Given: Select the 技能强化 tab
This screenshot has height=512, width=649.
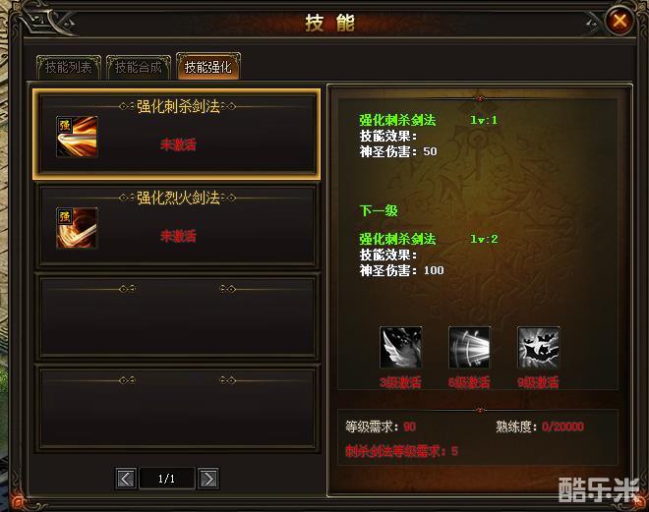Looking at the screenshot, I should tap(208, 66).
